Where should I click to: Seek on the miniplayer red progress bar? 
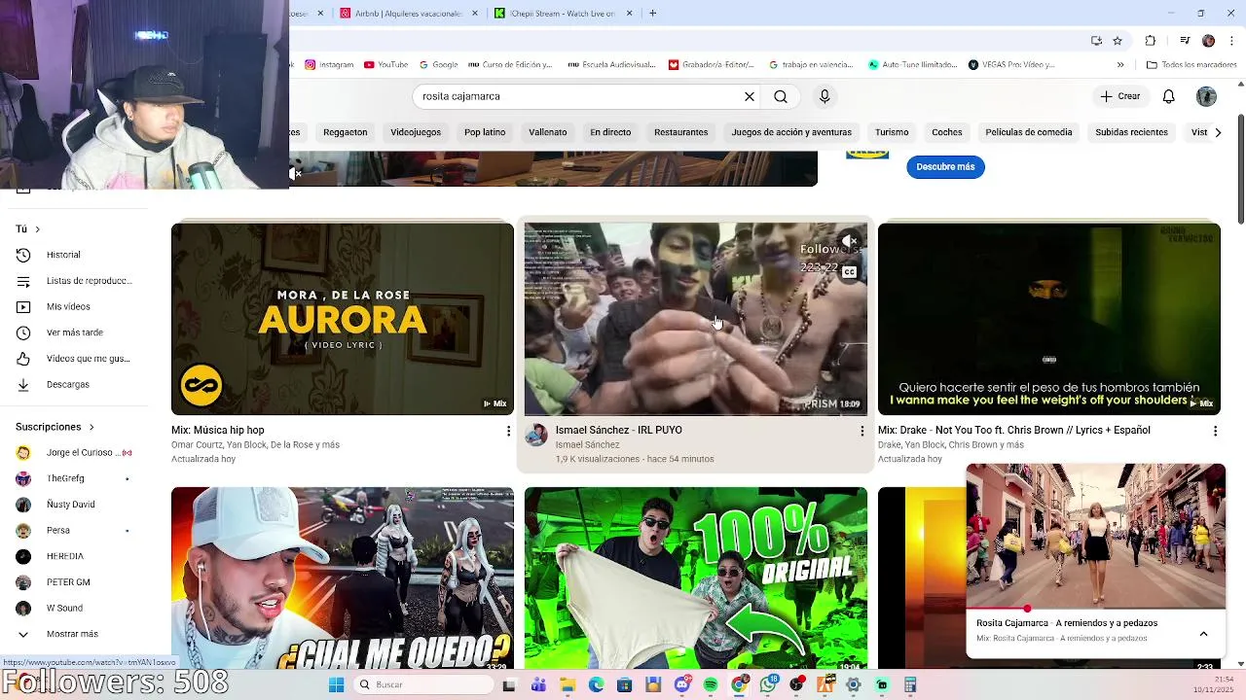coord(1096,610)
